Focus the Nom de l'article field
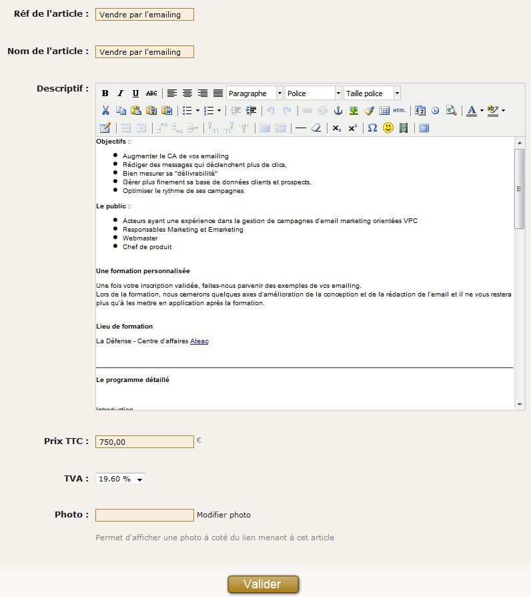Image resolution: width=531 pixels, height=597 pixels. pyautogui.click(x=145, y=52)
